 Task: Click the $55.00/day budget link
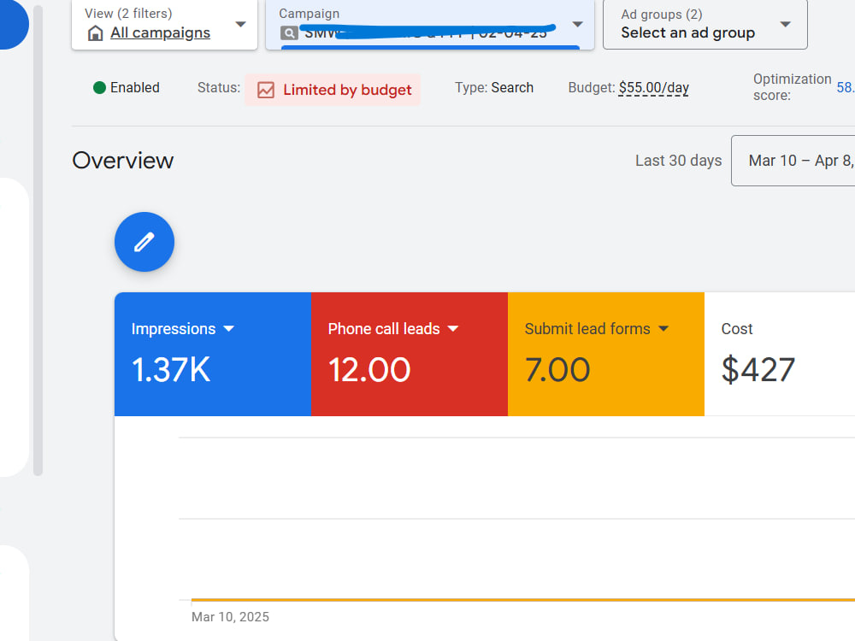click(654, 88)
